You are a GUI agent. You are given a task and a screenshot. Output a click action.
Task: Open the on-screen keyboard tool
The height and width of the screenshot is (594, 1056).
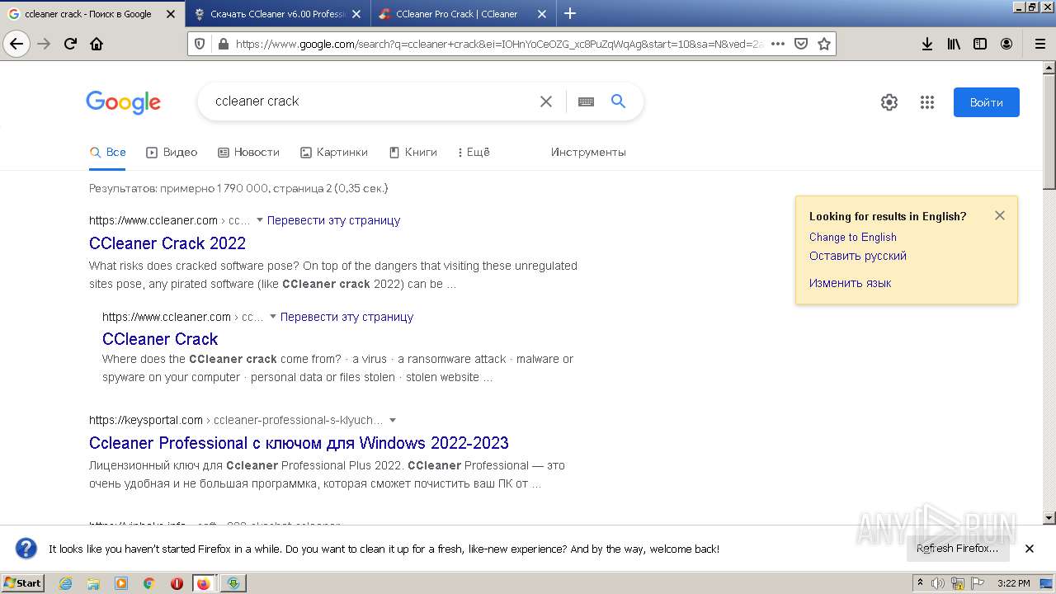[586, 101]
